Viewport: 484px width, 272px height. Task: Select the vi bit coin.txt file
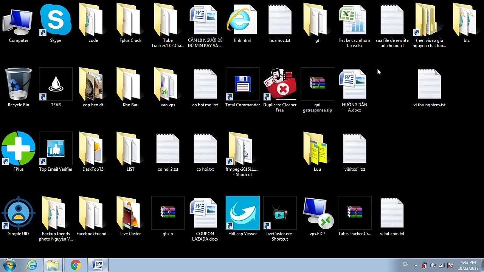(392, 217)
